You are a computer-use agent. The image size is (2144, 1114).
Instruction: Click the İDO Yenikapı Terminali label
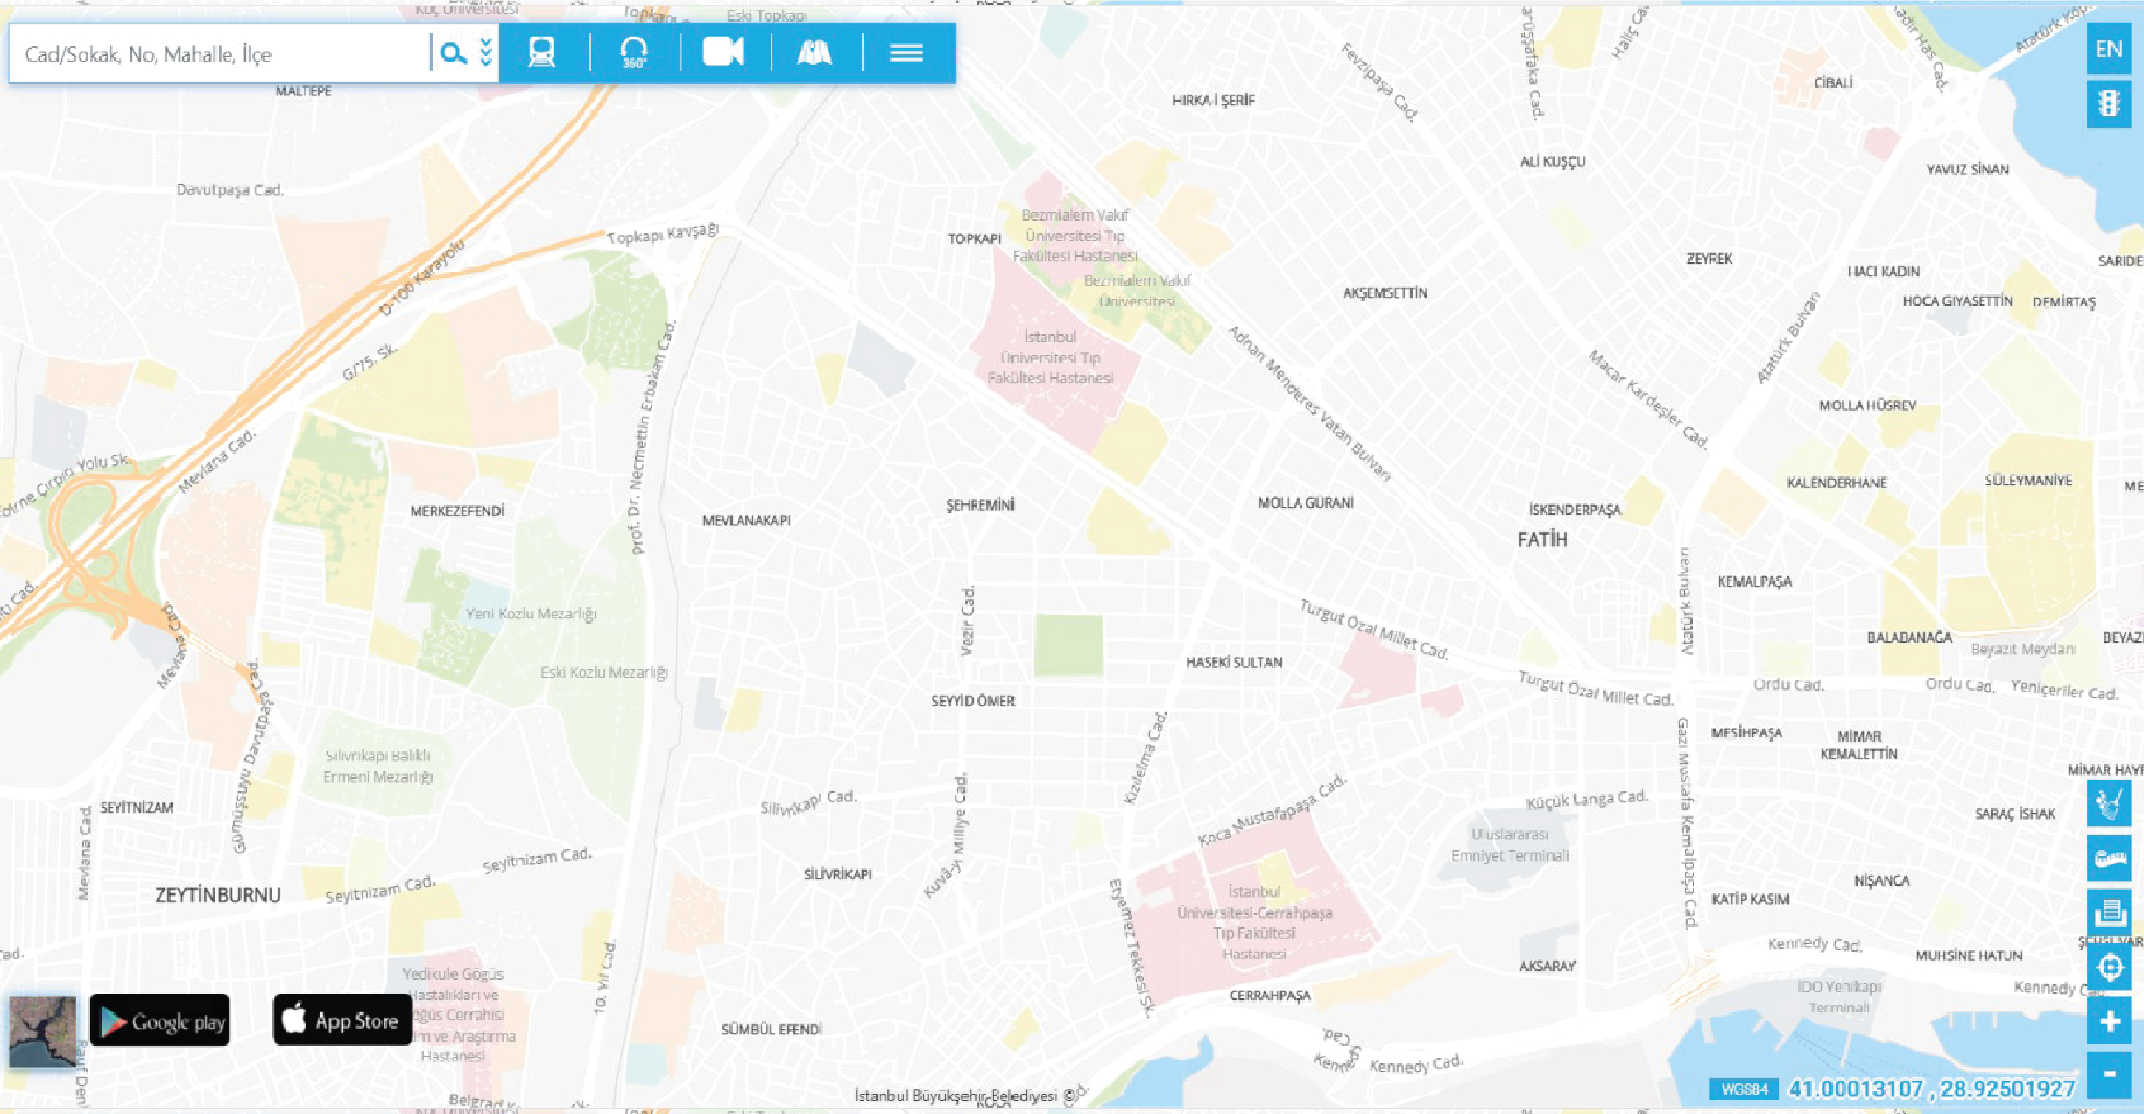pyautogui.click(x=1840, y=997)
